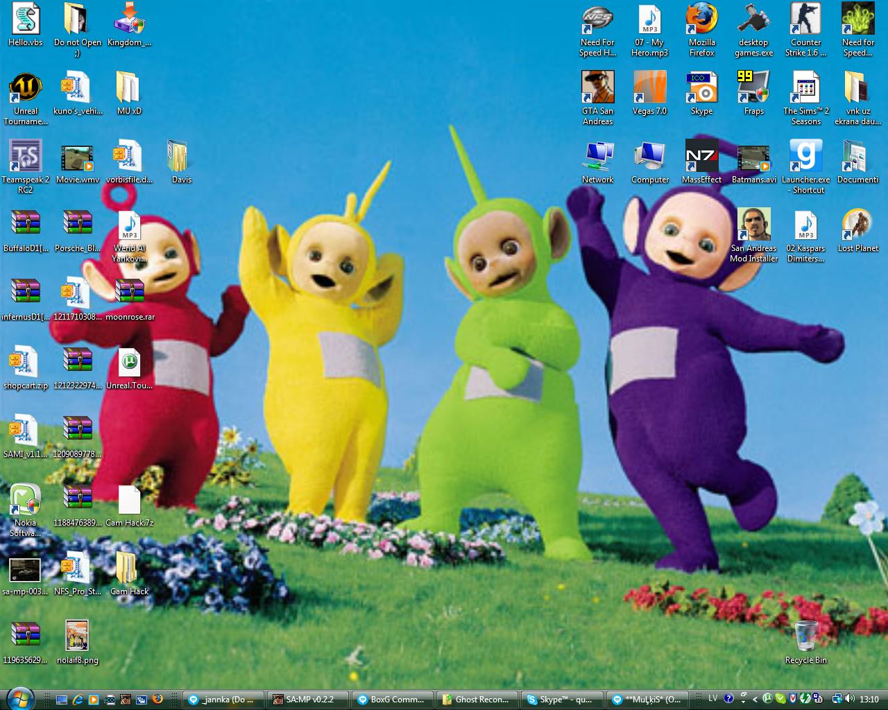This screenshot has width=888, height=710.
Task: Open media player from Quick Launch
Action: click(x=94, y=700)
